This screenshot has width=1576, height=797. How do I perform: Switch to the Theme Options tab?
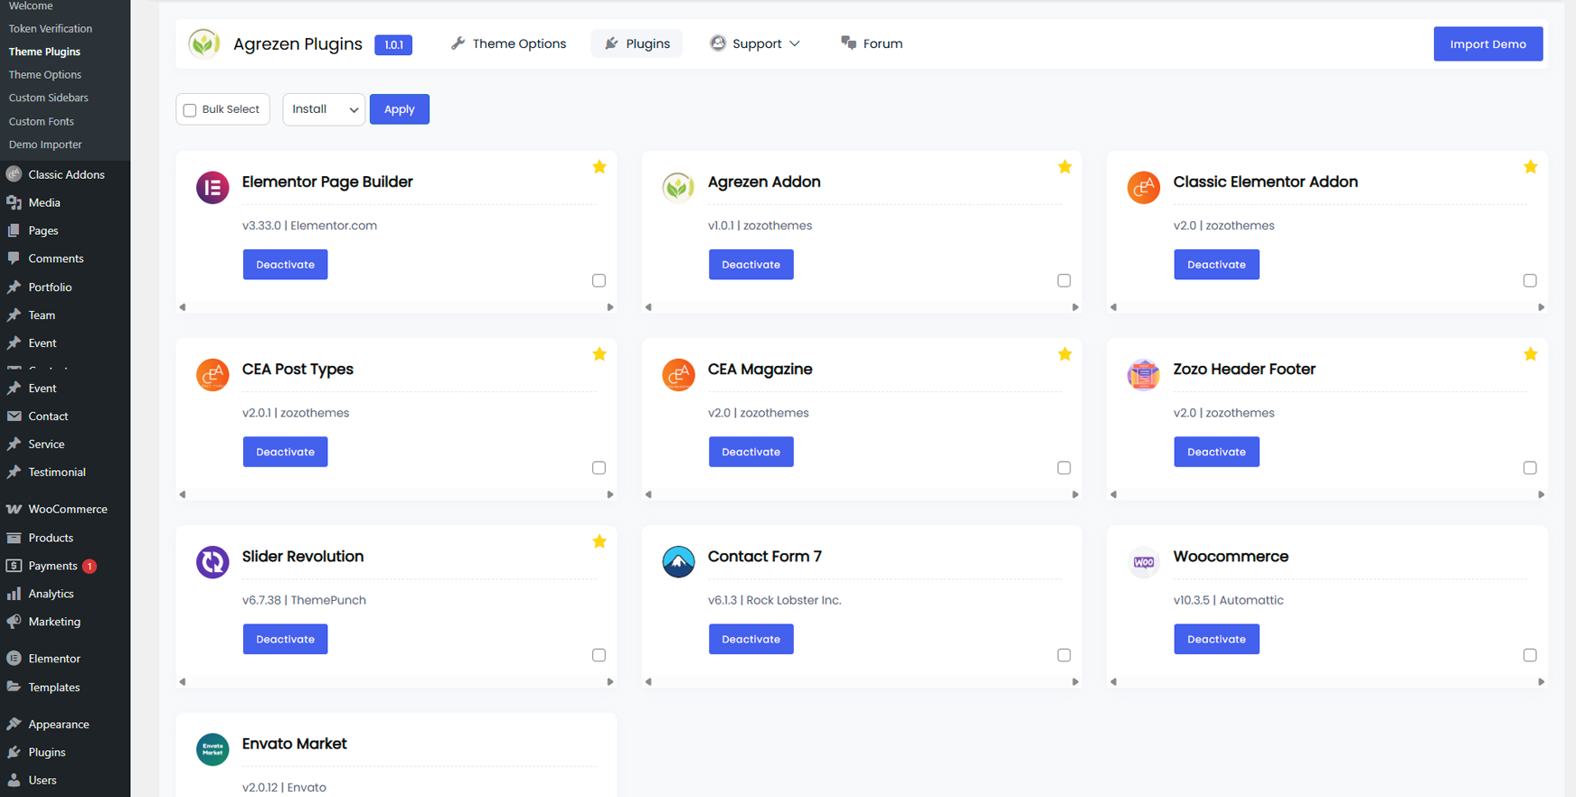point(508,43)
